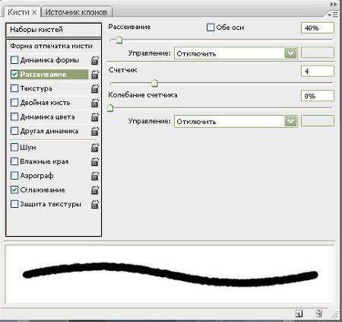Toggle lock icon for Другая динамика

click(x=95, y=132)
